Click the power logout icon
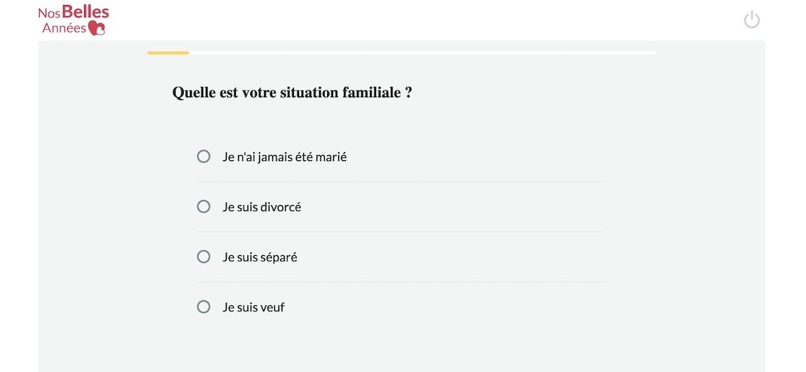This screenshot has height=372, width=806. point(752,20)
